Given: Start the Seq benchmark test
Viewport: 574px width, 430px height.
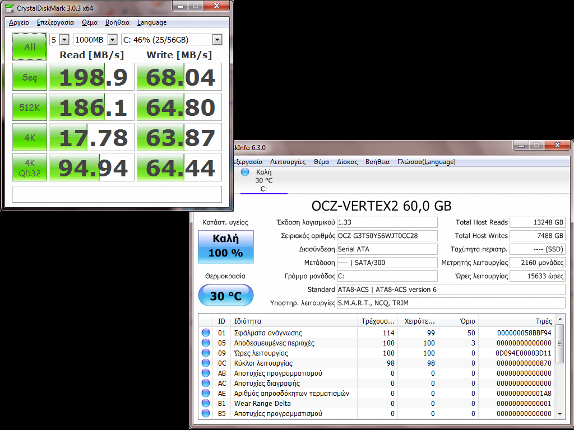Looking at the screenshot, I should [x=30, y=77].
